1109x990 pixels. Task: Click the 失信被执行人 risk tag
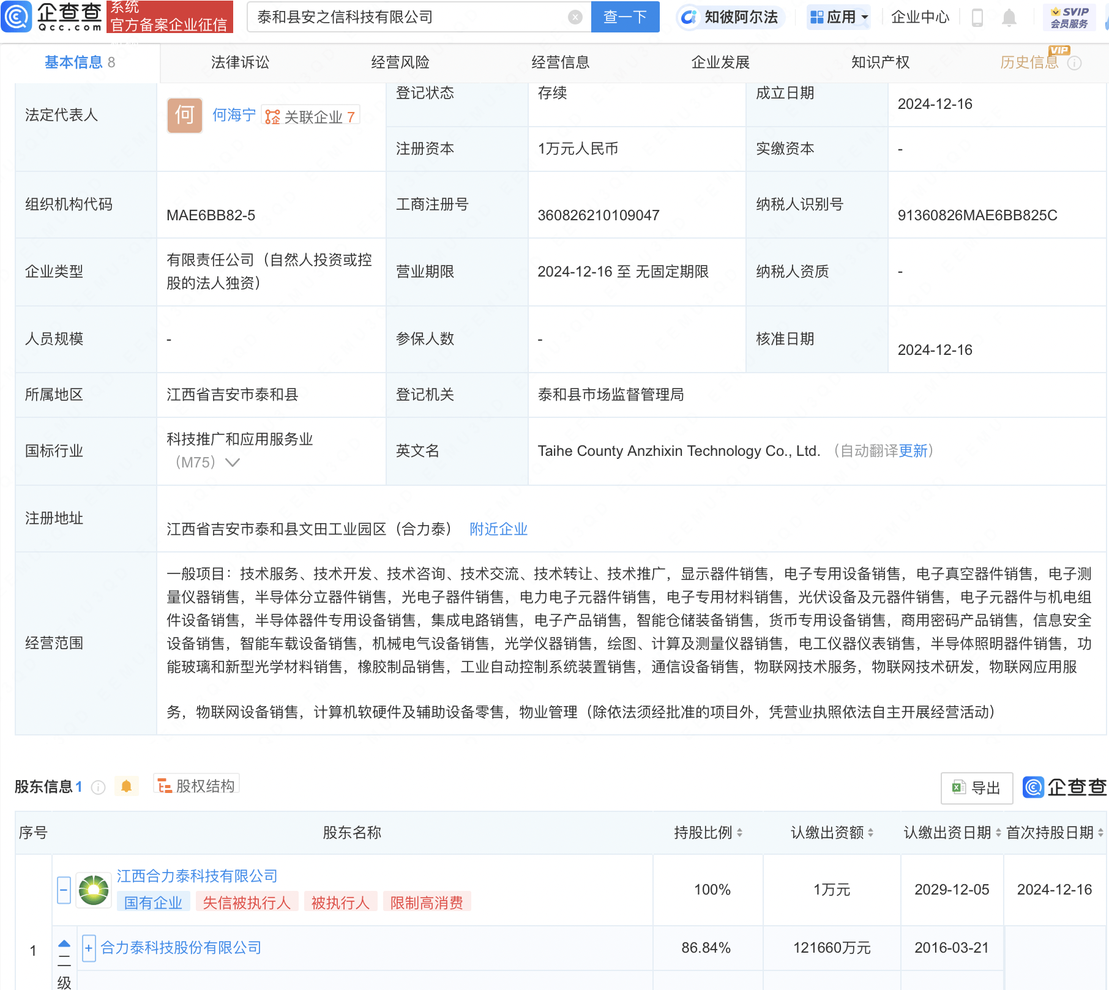click(247, 903)
